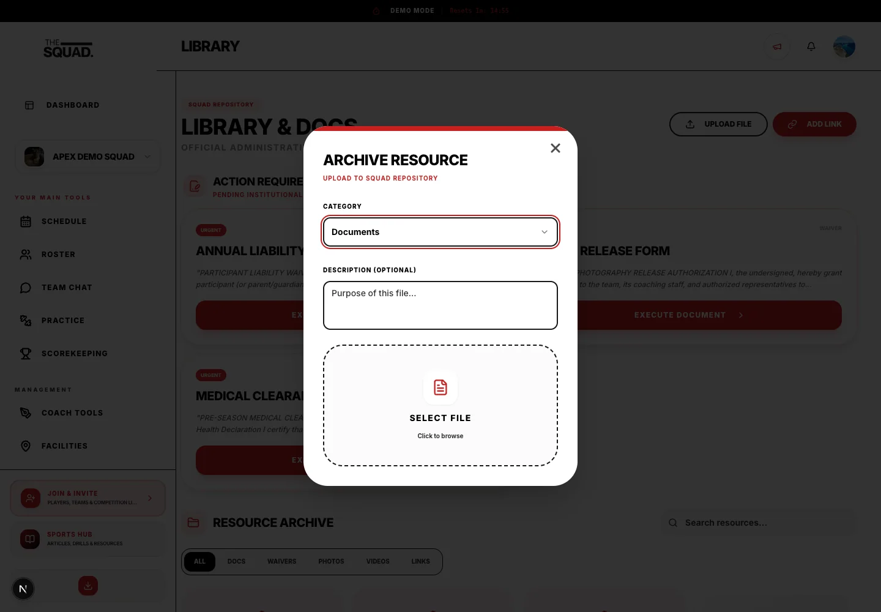881x612 pixels.
Task: Click The Squad logo
Action: coord(68,48)
